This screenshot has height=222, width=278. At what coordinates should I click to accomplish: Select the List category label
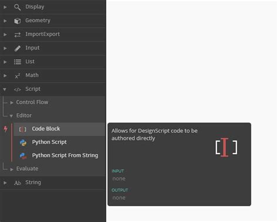30,62
